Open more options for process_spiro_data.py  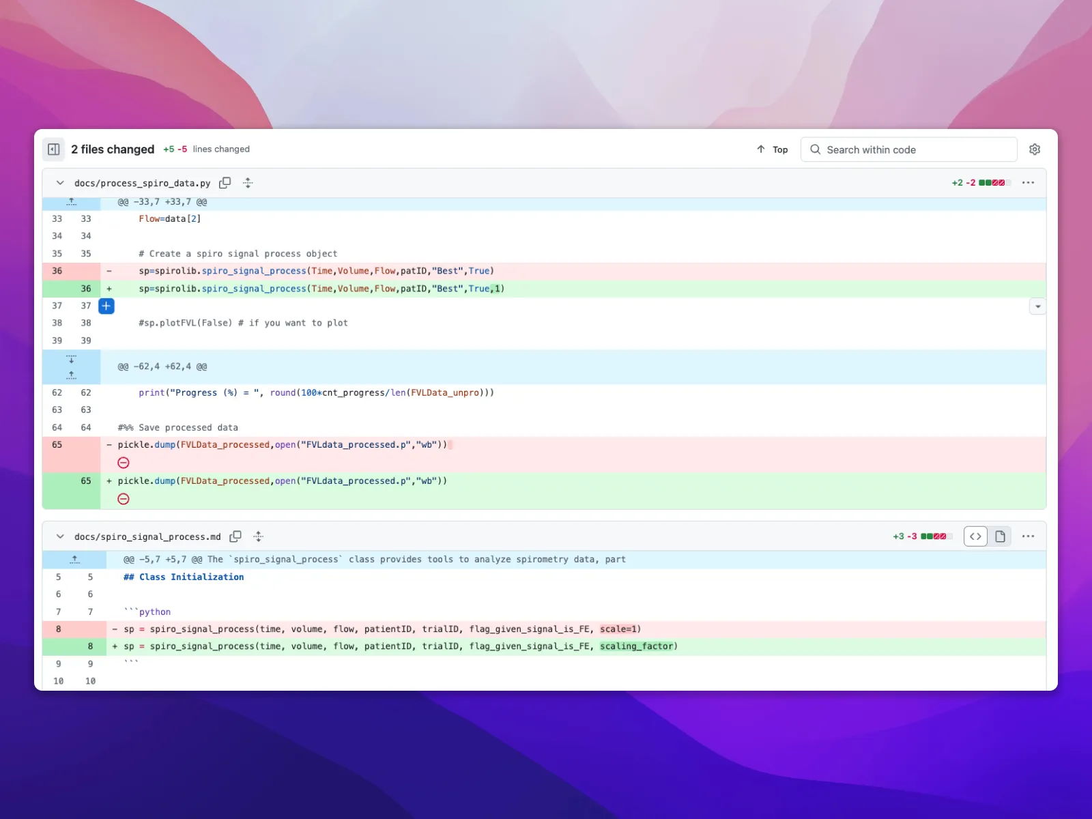coord(1028,183)
